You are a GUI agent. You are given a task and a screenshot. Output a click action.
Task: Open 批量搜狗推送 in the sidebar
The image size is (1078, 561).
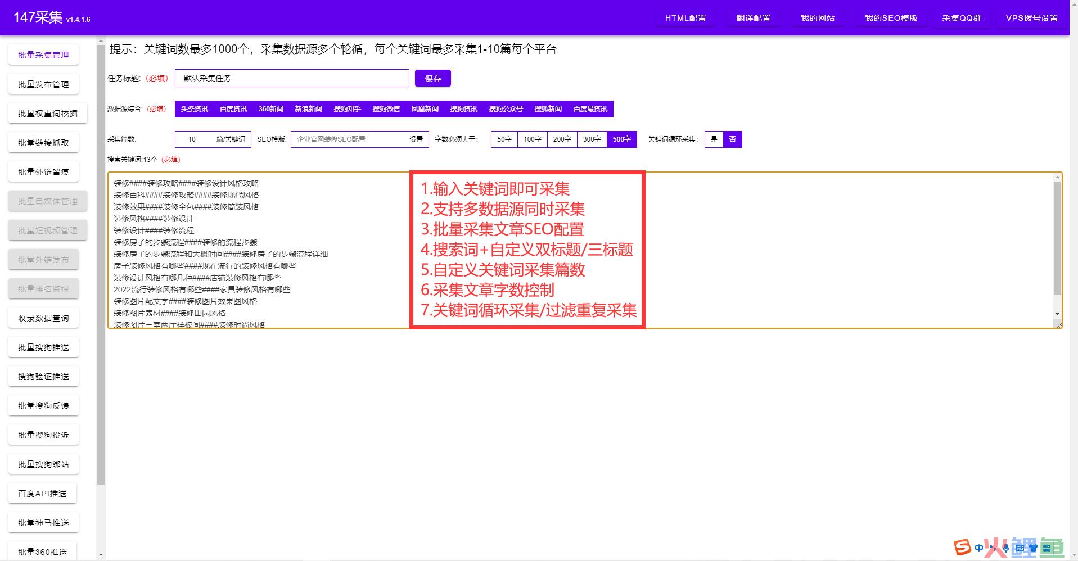(43, 347)
